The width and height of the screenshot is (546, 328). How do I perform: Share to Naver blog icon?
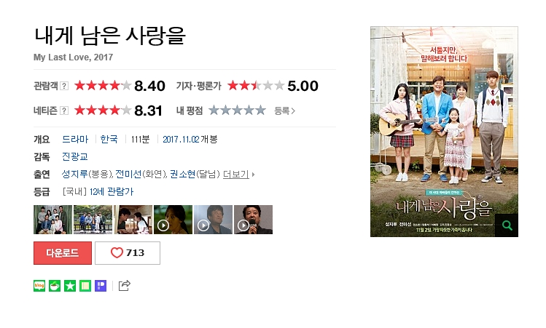[x=39, y=286]
